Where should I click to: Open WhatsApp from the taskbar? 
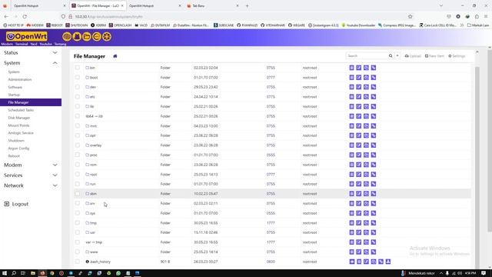point(118,273)
